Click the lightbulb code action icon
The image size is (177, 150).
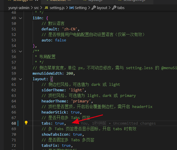pyautogui.click(x=26, y=123)
